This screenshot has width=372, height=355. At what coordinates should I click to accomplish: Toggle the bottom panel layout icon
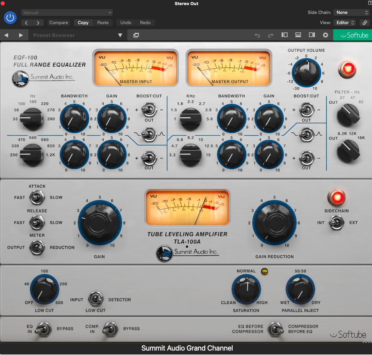pyautogui.click(x=298, y=35)
